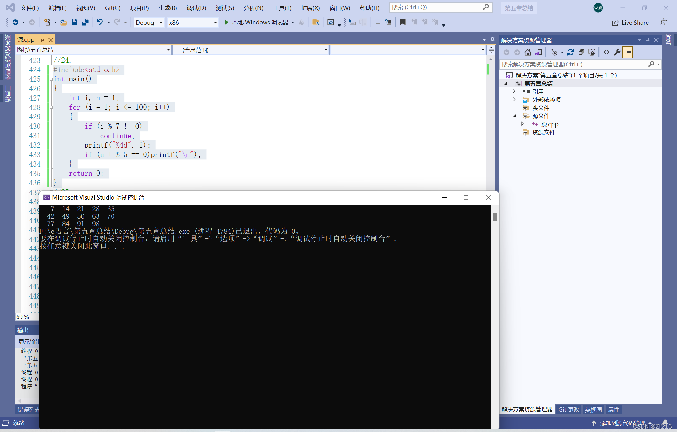Open the 工具(T) menu
This screenshot has height=432, width=677.
coord(282,8)
